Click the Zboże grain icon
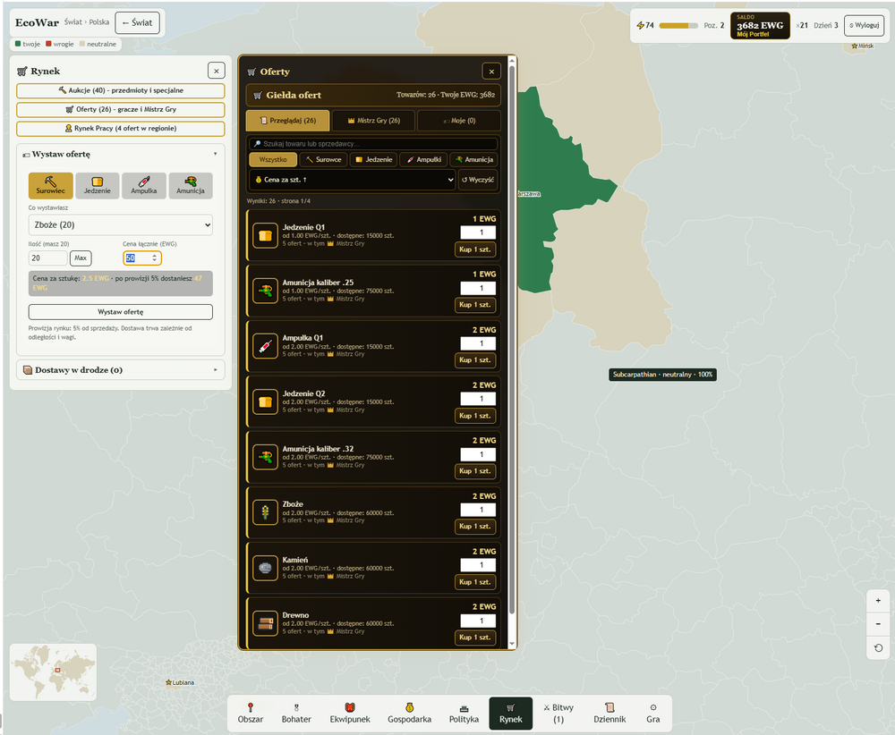The image size is (895, 735). (266, 512)
